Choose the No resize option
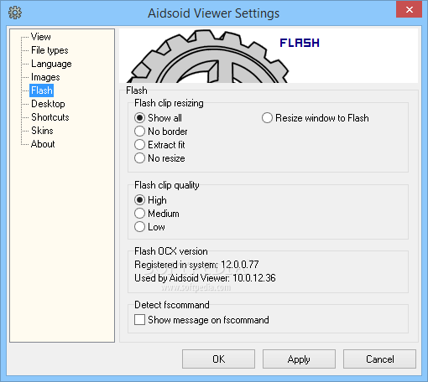The width and height of the screenshot is (428, 382). pos(159,158)
